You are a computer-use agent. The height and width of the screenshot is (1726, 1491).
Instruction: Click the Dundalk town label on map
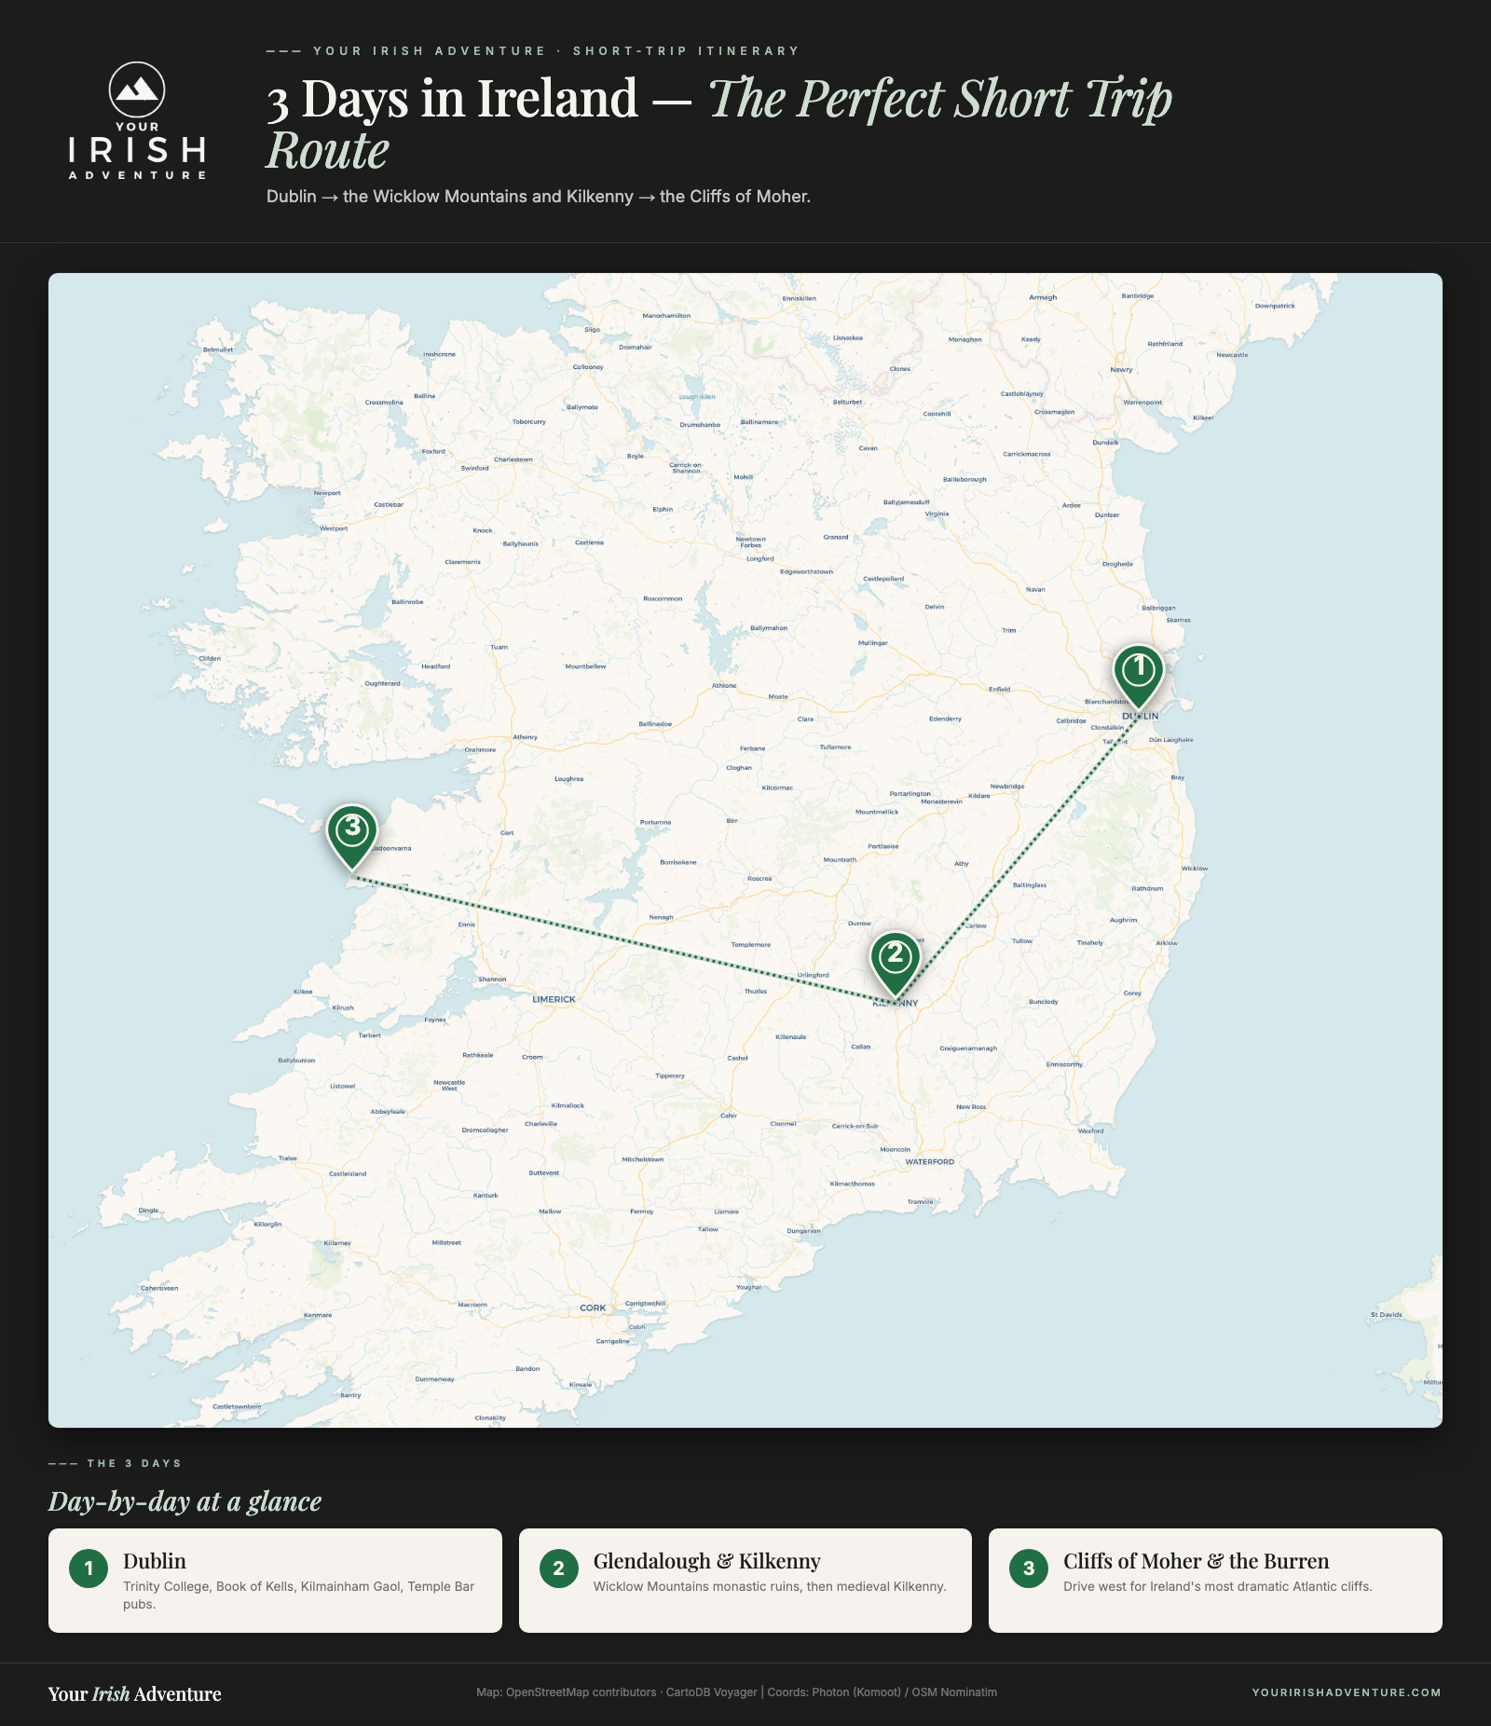(x=1106, y=443)
